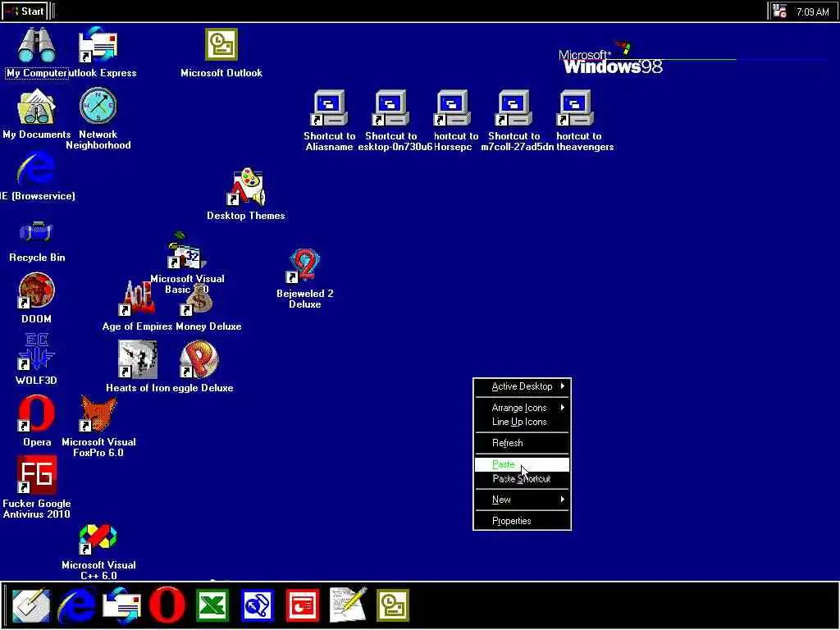The height and width of the screenshot is (630, 840).
Task: Open the Network Neighborhood icon
Action: pyautogui.click(x=98, y=106)
